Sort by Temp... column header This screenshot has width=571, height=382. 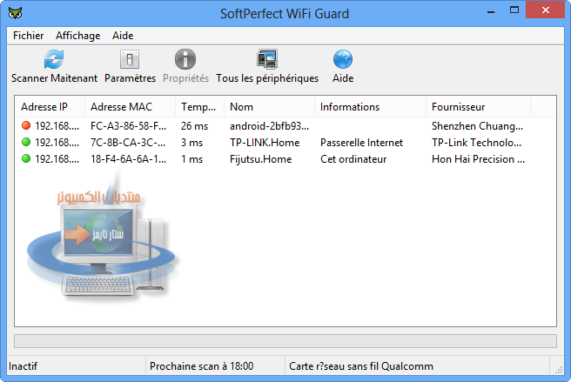pyautogui.click(x=199, y=107)
